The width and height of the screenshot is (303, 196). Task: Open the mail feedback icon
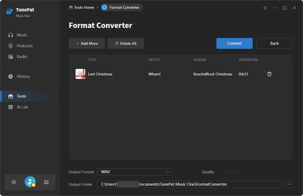[x=46, y=182]
